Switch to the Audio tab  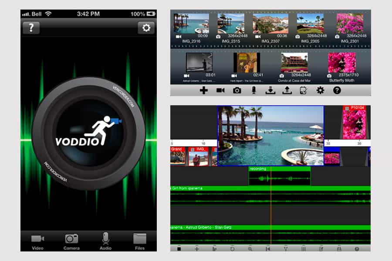(105, 241)
